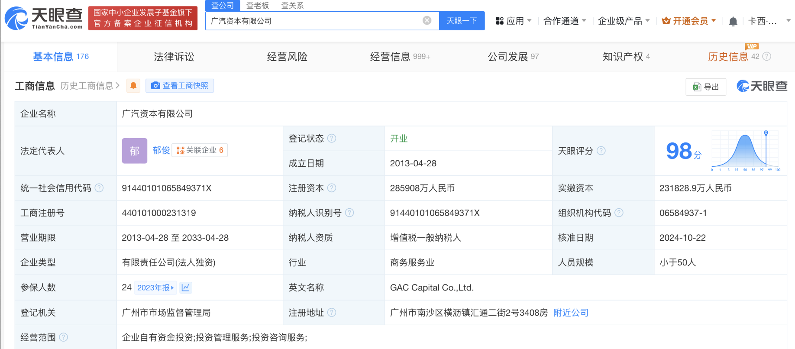
Task: Click the help icon next to 注册资本
Action: click(332, 188)
